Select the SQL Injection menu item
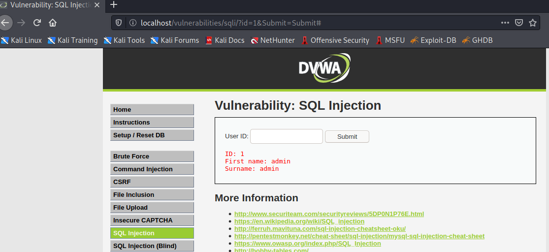Viewport: 549px width, 252px height. click(x=152, y=233)
